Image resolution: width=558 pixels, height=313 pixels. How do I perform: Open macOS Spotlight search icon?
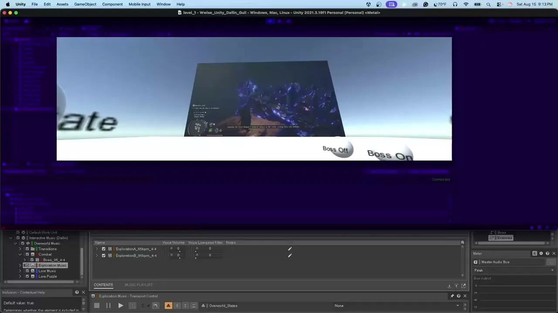click(488, 4)
